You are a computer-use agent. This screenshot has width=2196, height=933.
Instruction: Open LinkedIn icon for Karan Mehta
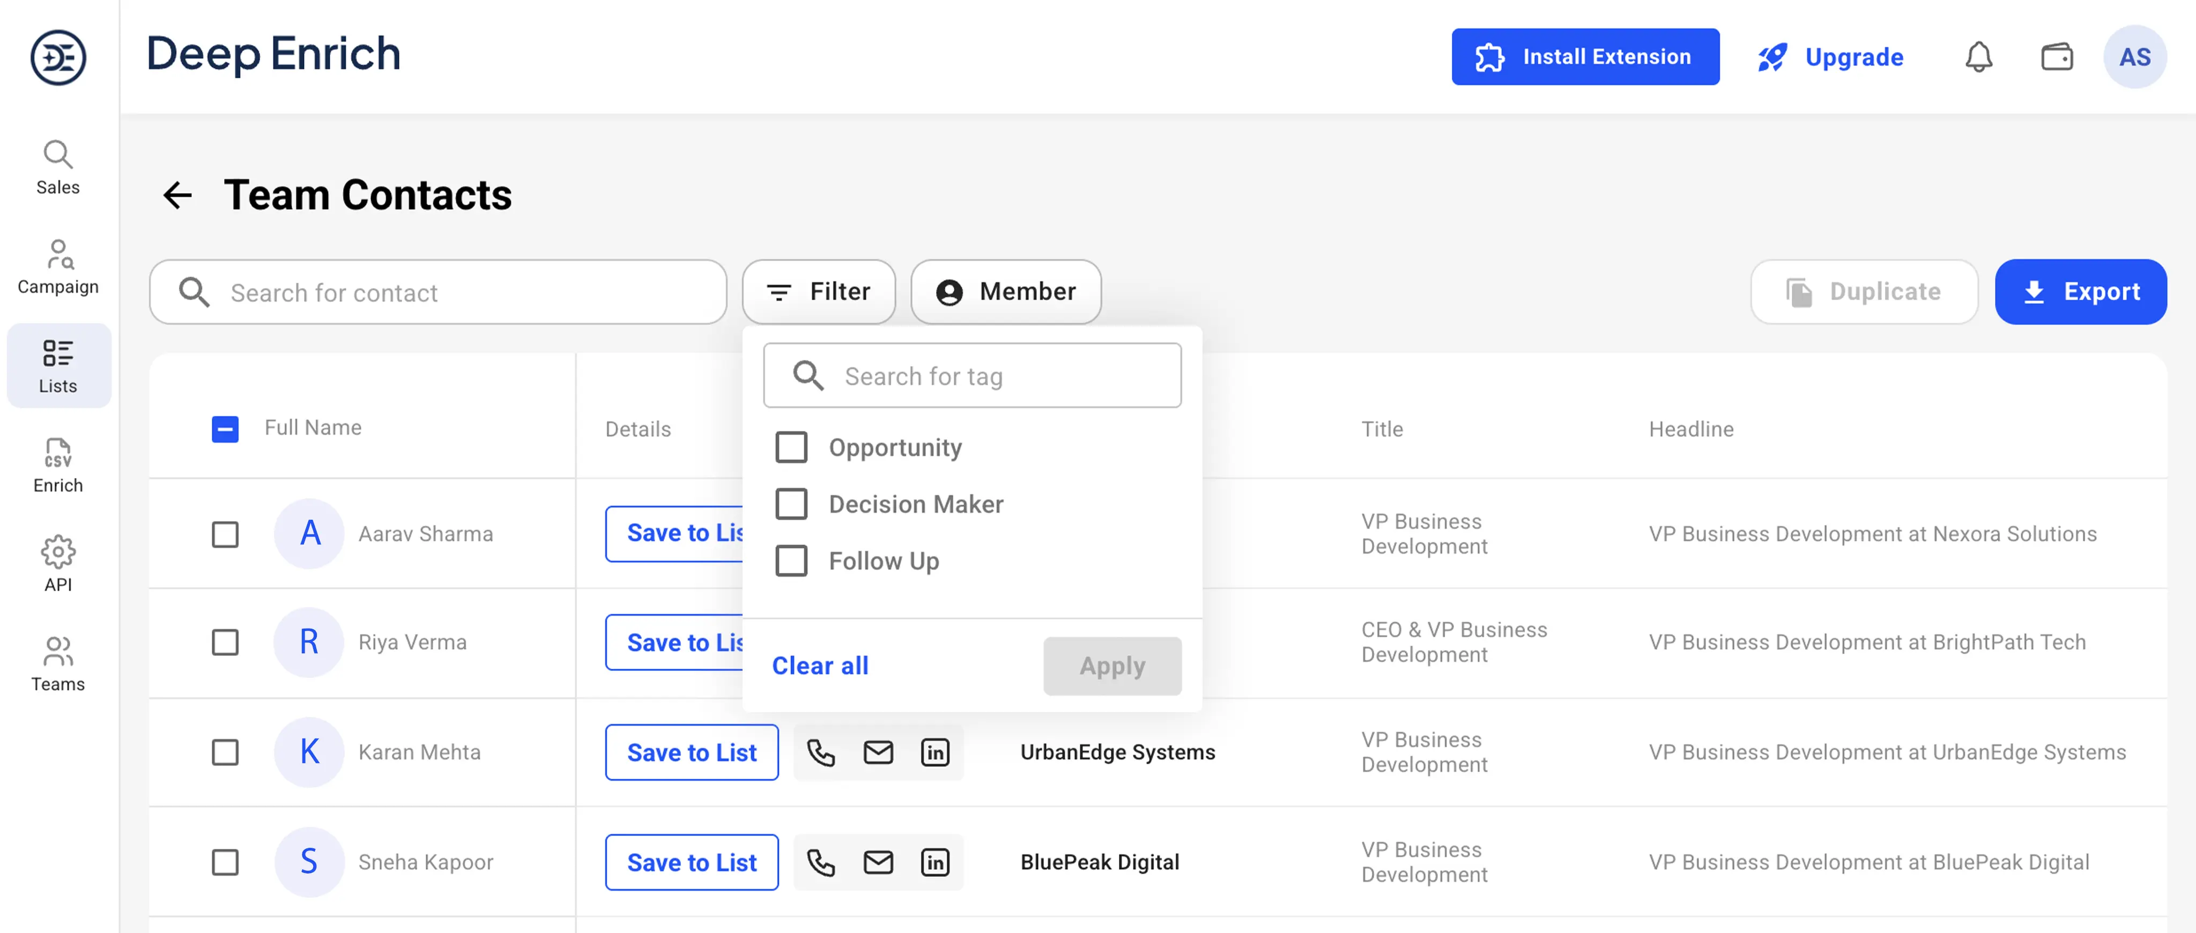click(935, 752)
